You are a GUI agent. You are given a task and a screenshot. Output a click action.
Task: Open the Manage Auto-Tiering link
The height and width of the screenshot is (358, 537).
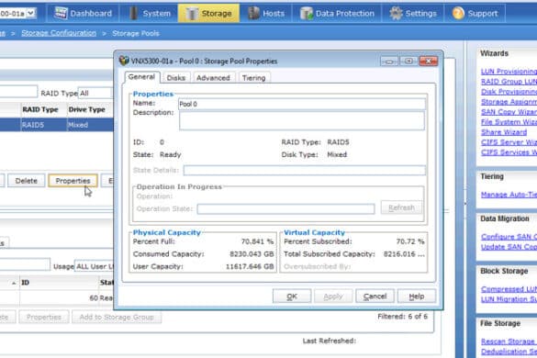(x=509, y=195)
